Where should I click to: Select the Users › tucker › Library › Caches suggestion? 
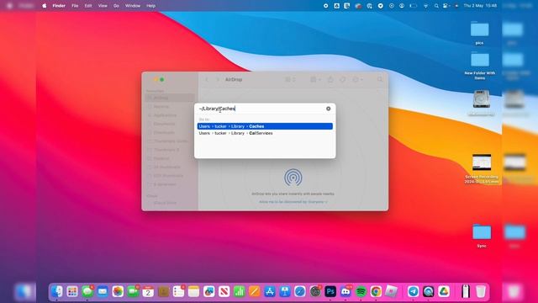(265, 126)
